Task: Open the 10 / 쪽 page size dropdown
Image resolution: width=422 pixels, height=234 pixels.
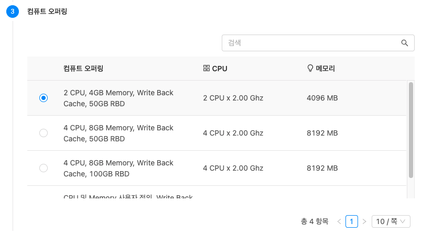Action: tap(391, 221)
